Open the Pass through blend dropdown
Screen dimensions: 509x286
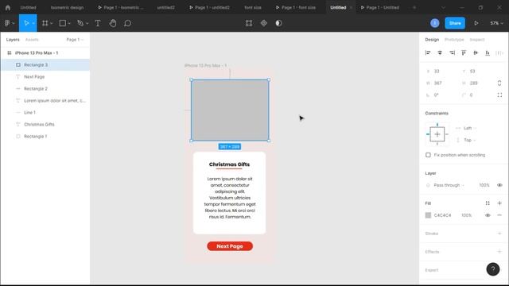[449, 185]
